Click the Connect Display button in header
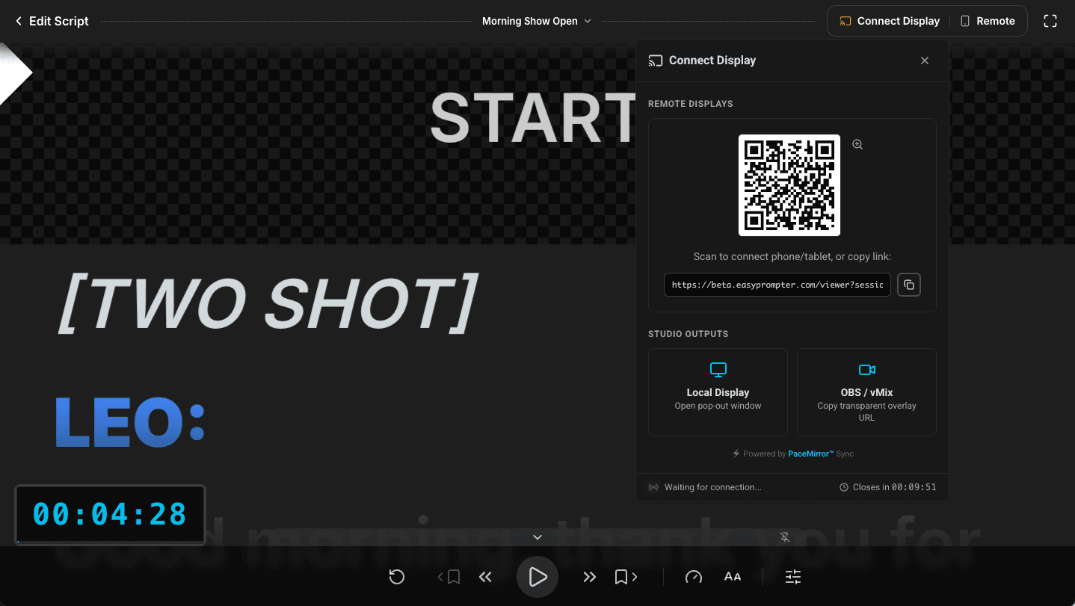 click(x=890, y=21)
